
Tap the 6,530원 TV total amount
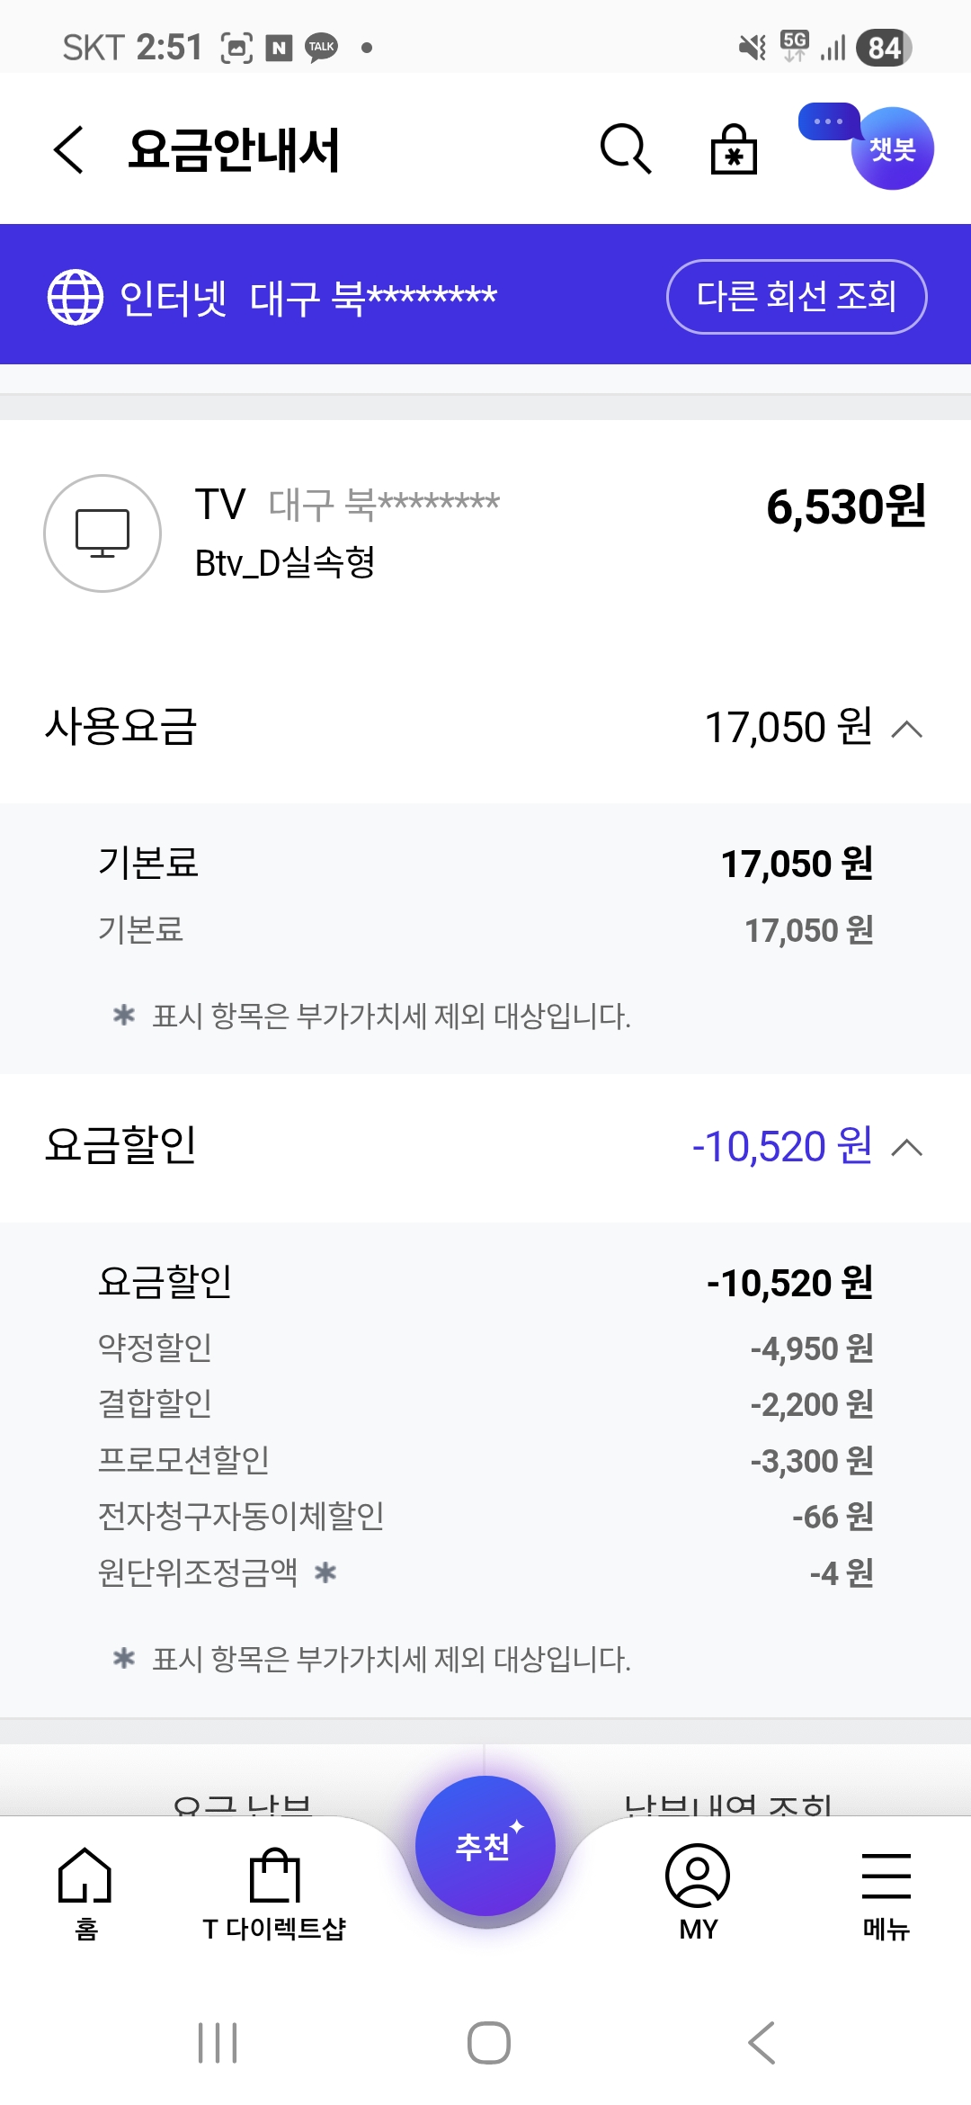845,506
